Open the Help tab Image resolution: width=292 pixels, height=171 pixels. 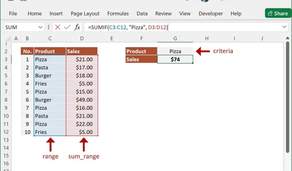pos(236,13)
